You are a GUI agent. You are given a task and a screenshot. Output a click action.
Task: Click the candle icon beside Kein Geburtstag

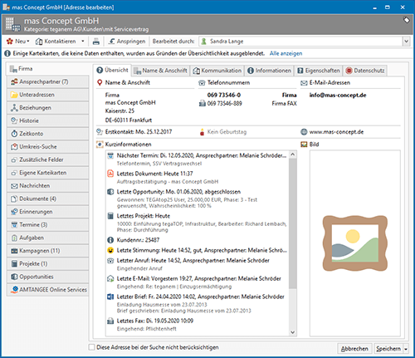pyautogui.click(x=202, y=132)
